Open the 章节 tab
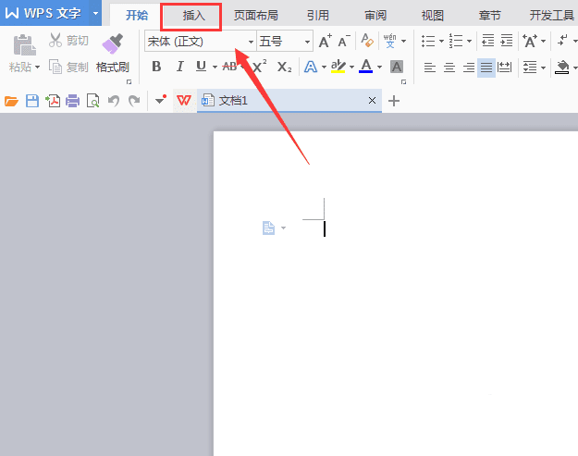Viewport: 578px width, 456px height. pos(489,16)
